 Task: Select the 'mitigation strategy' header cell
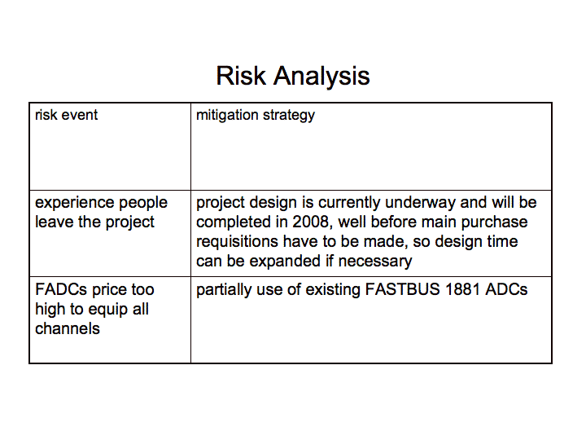pyautogui.click(x=371, y=147)
